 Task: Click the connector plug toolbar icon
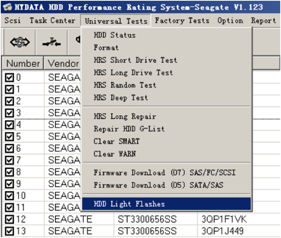[52, 42]
